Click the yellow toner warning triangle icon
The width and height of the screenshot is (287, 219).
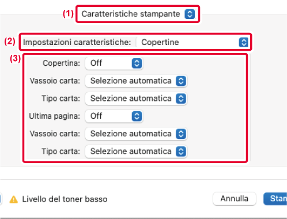click(14, 199)
